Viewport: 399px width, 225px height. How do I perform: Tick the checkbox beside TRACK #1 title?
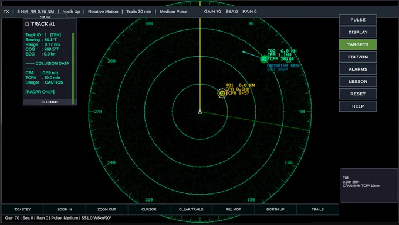(27, 24)
